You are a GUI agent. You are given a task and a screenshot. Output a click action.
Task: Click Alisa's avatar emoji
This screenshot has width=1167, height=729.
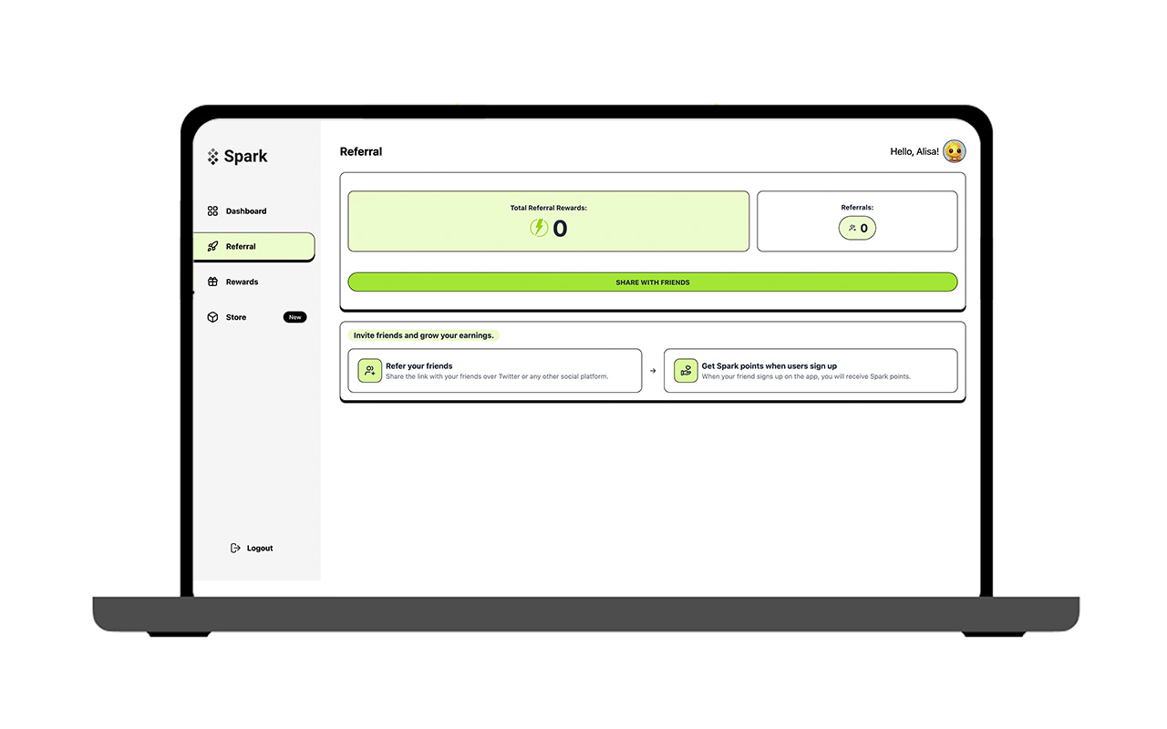tap(954, 150)
